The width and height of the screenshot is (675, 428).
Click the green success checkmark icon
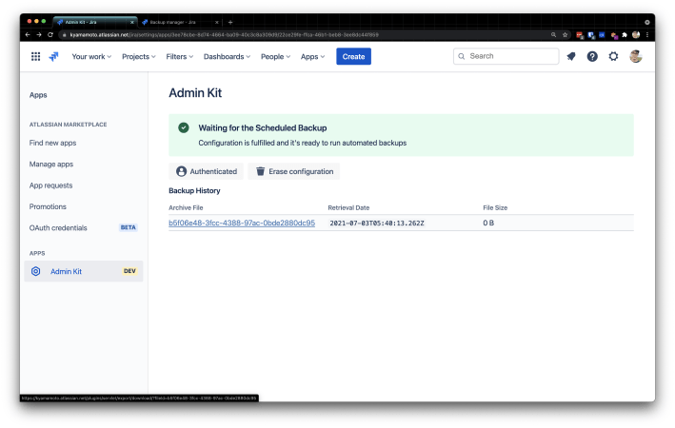pos(184,127)
